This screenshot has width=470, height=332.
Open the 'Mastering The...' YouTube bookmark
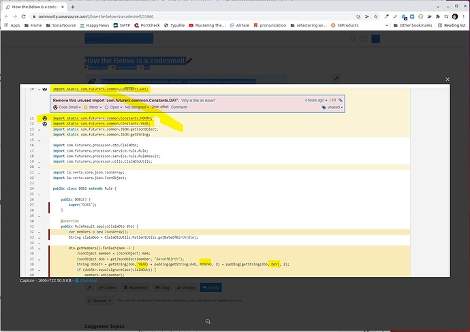(207, 25)
